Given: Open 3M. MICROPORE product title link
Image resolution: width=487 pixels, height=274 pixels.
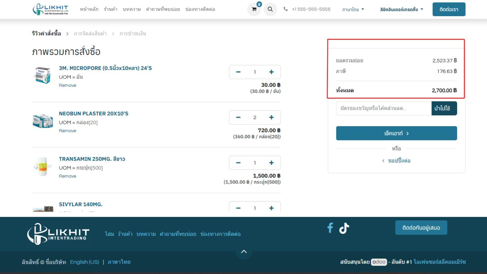Looking at the screenshot, I should coord(105,68).
